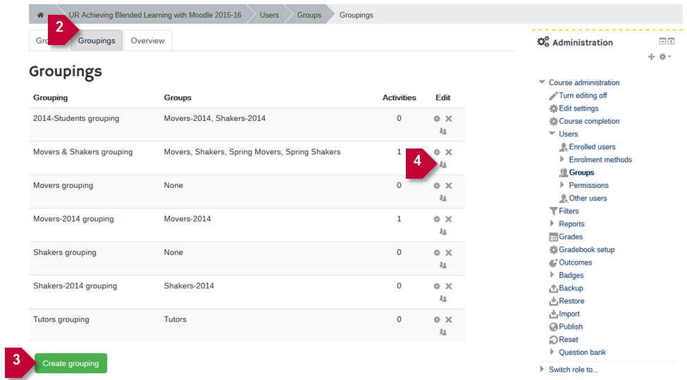Expand the Question bank node

point(552,352)
